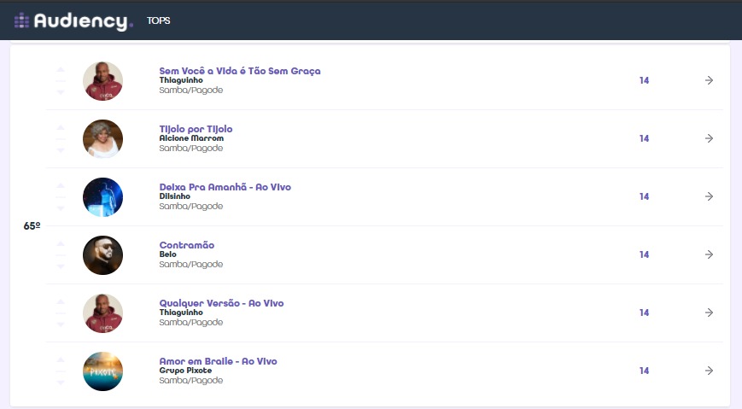Open arrow for Sem Você a Vida é Tão Sem Graça
The image size is (742, 409).
pyautogui.click(x=709, y=80)
